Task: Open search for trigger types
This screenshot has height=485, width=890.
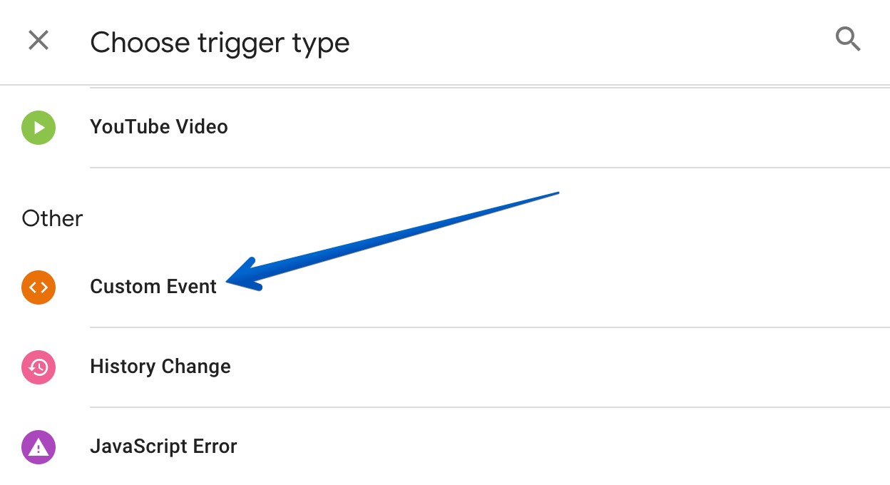Action: (x=847, y=39)
